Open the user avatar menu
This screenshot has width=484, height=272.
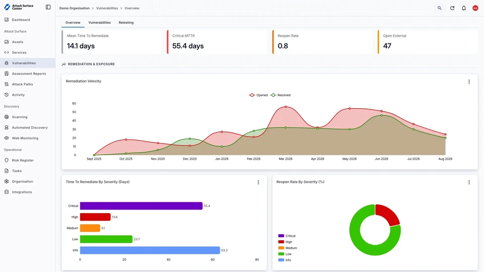tap(475, 8)
